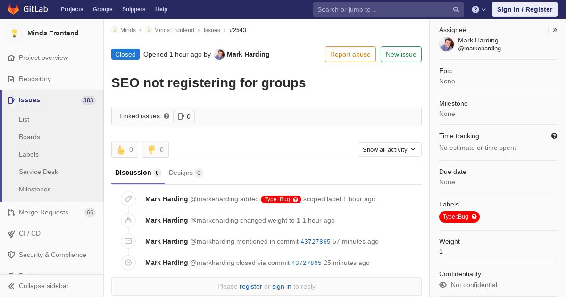Click New issue button
566x297 pixels.
tap(401, 54)
